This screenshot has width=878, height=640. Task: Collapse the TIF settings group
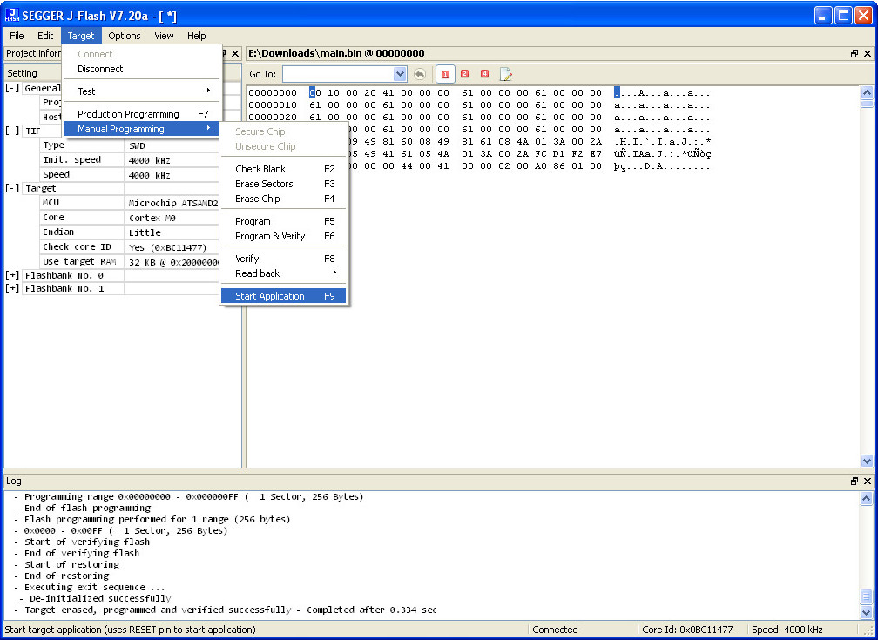(12, 131)
